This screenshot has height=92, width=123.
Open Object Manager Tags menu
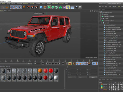click(119, 7)
